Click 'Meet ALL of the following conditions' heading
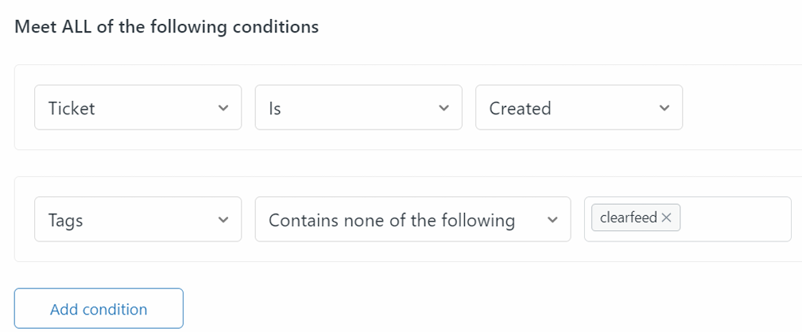 (x=167, y=27)
